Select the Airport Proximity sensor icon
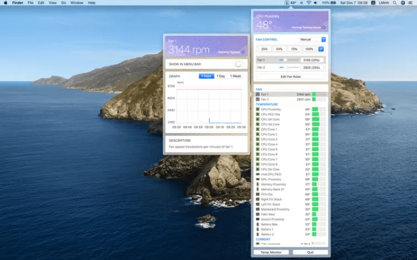Image resolution: width=417 pixels, height=260 pixels. (x=257, y=219)
